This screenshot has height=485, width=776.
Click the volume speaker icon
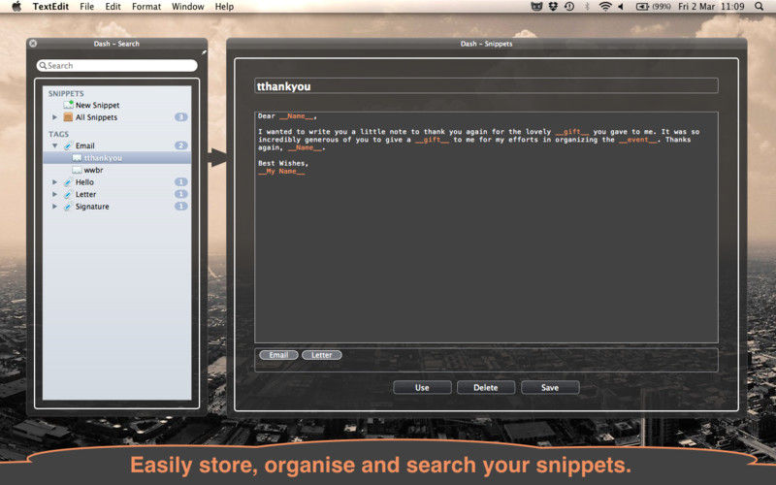click(x=621, y=7)
